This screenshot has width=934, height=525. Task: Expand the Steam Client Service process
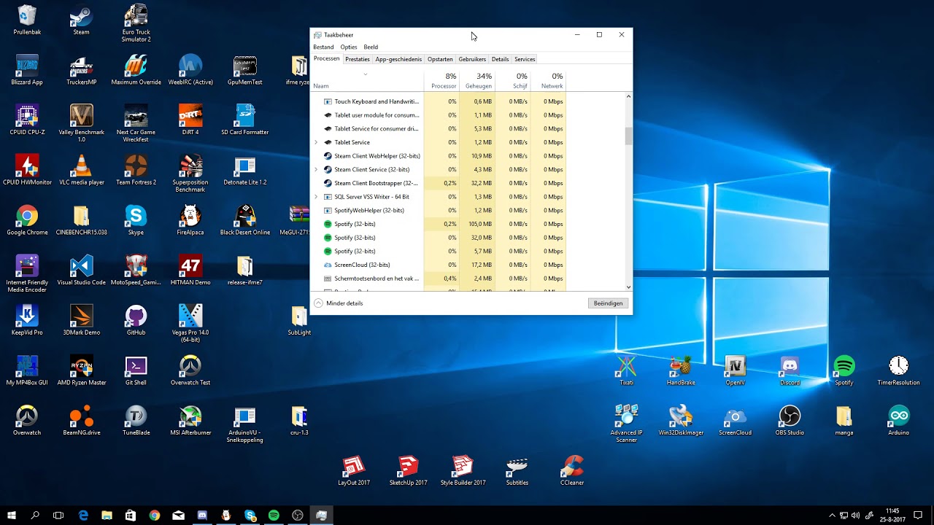[x=316, y=169]
